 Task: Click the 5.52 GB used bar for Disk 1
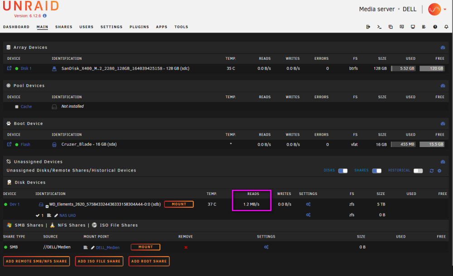click(x=403, y=68)
